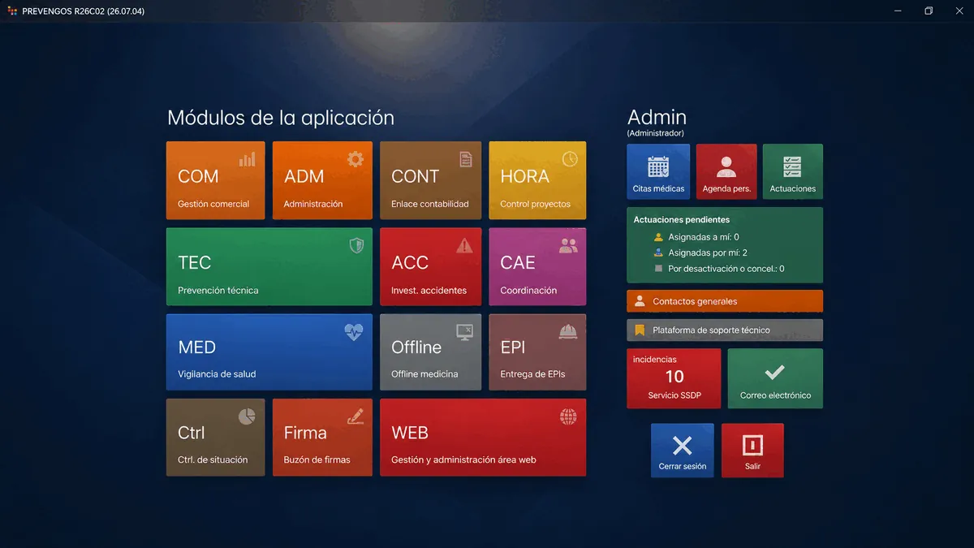Click the document icon on CONT tile
The height and width of the screenshot is (548, 974).
pos(466,159)
